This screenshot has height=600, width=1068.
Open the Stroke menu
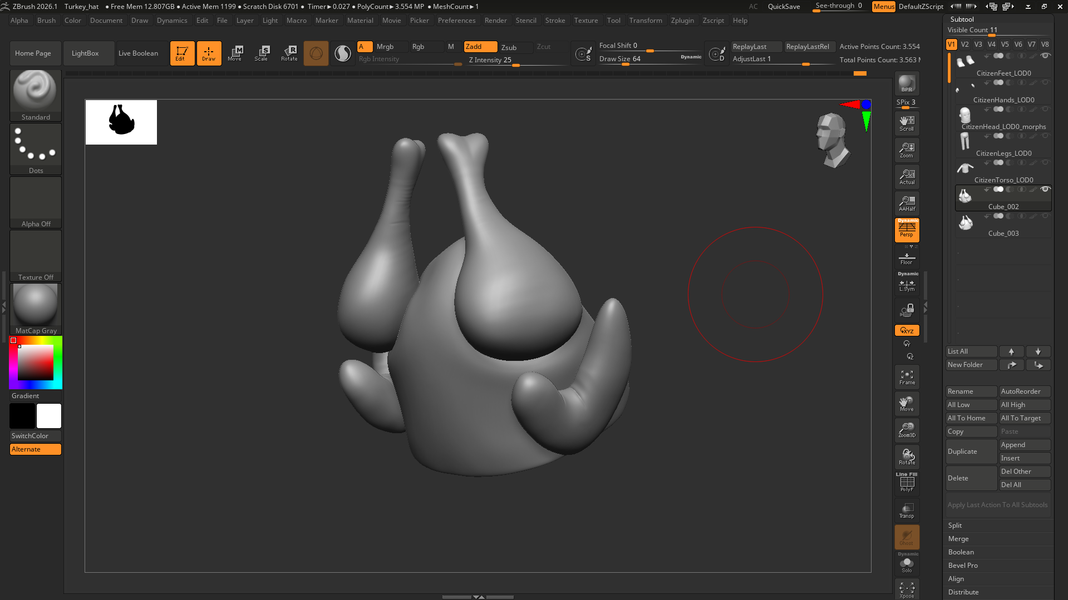[x=555, y=21]
